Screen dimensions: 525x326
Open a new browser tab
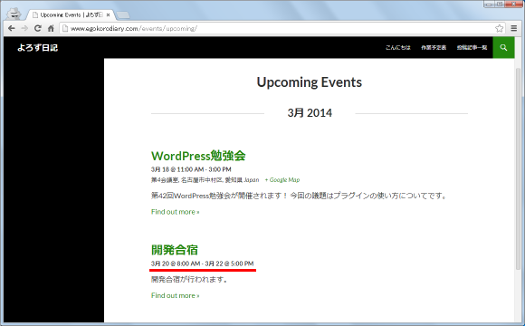coord(123,15)
